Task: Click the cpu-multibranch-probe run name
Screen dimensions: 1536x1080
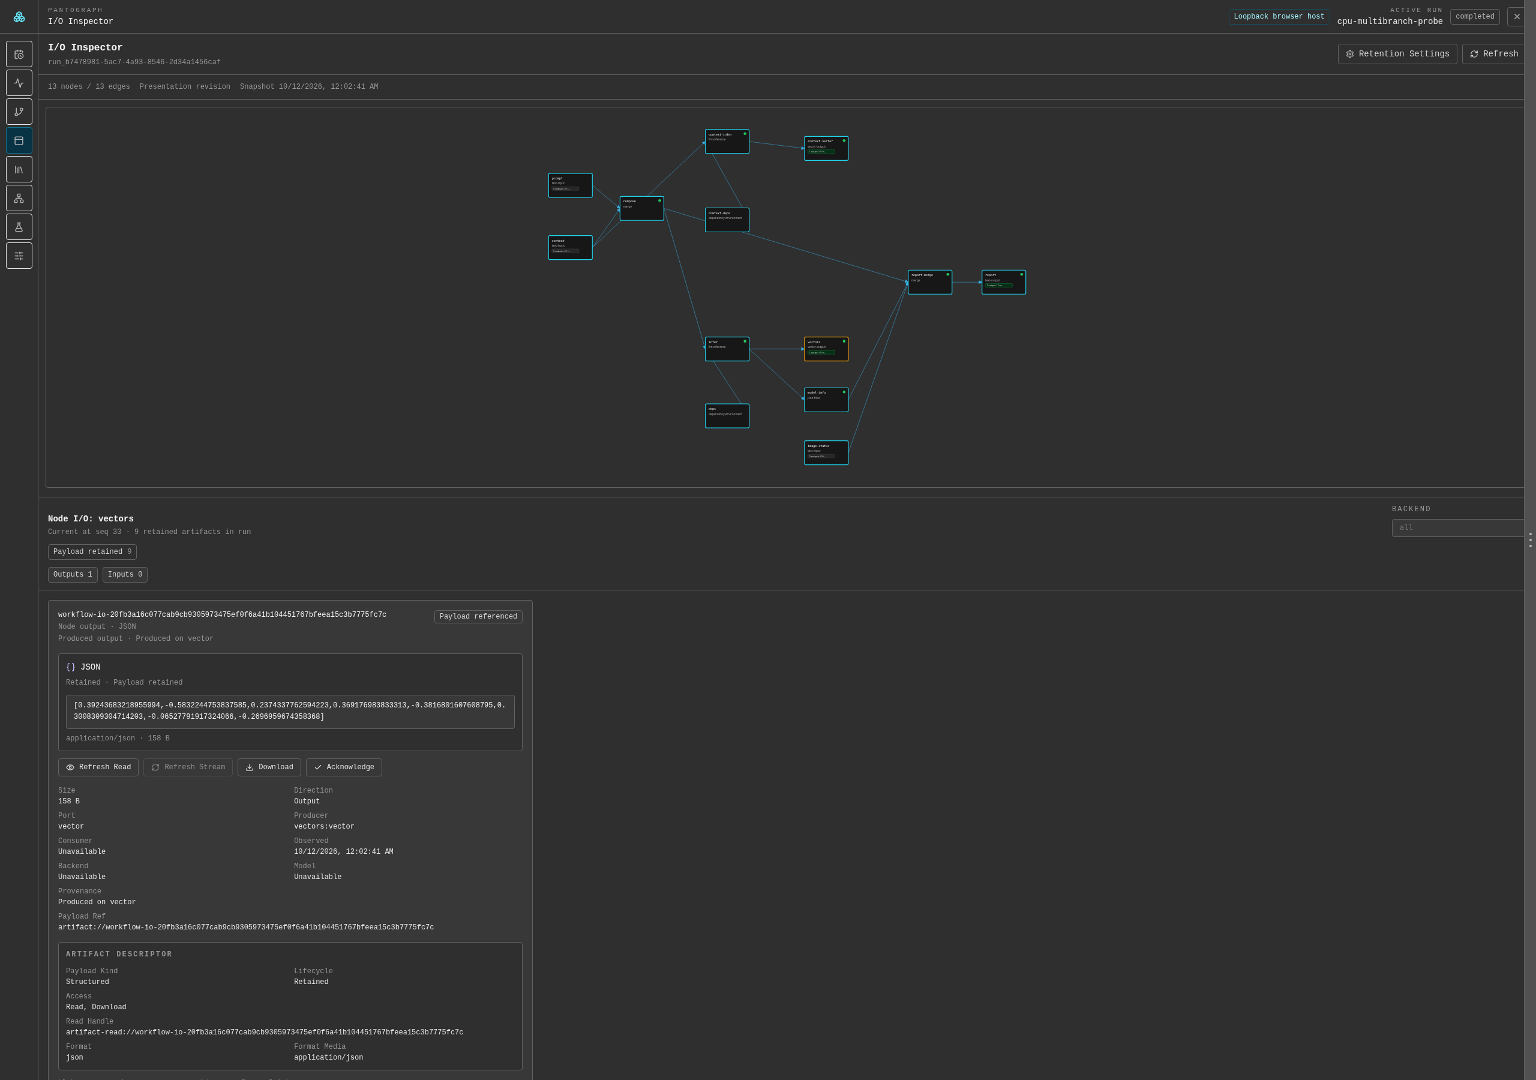Action: tap(1390, 22)
